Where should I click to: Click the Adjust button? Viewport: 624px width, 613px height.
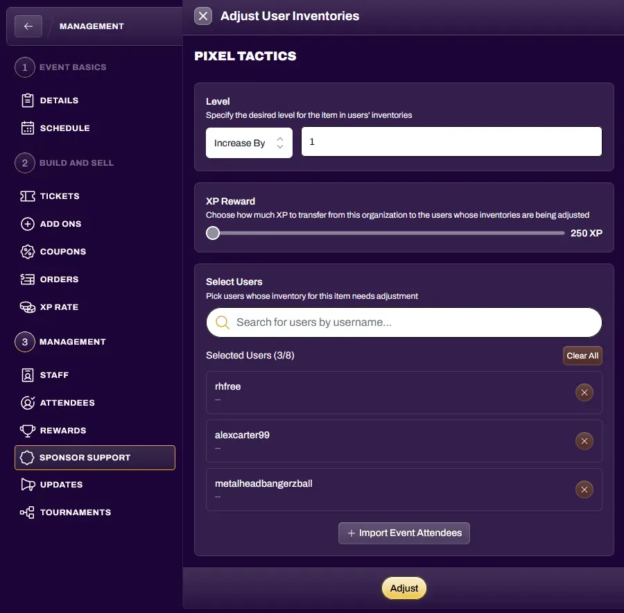tap(404, 588)
